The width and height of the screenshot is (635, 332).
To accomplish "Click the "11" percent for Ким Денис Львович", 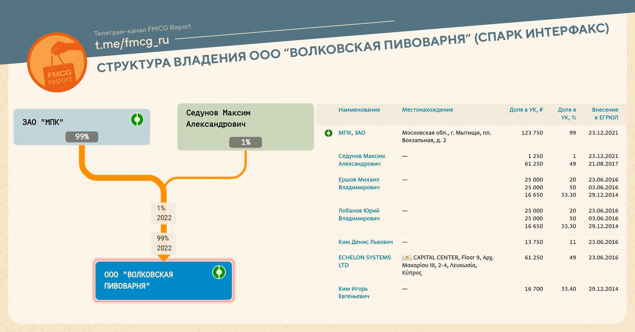I will pos(573,242).
